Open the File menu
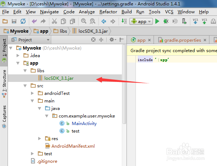The height and width of the screenshot is (166, 217). click(x=5, y=12)
